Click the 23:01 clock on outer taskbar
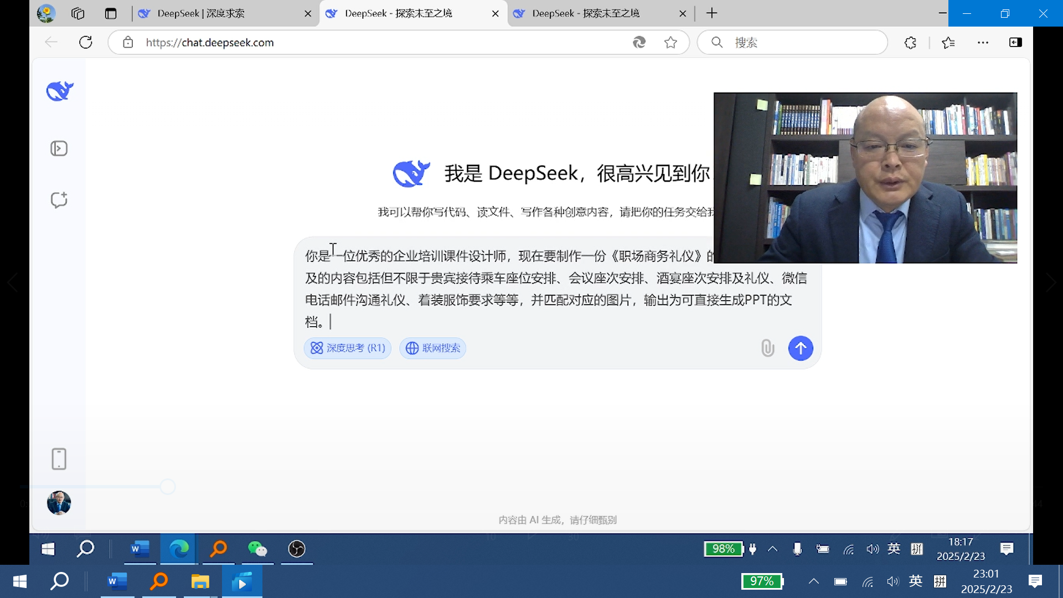Image resolution: width=1063 pixels, height=598 pixels. coord(987,581)
